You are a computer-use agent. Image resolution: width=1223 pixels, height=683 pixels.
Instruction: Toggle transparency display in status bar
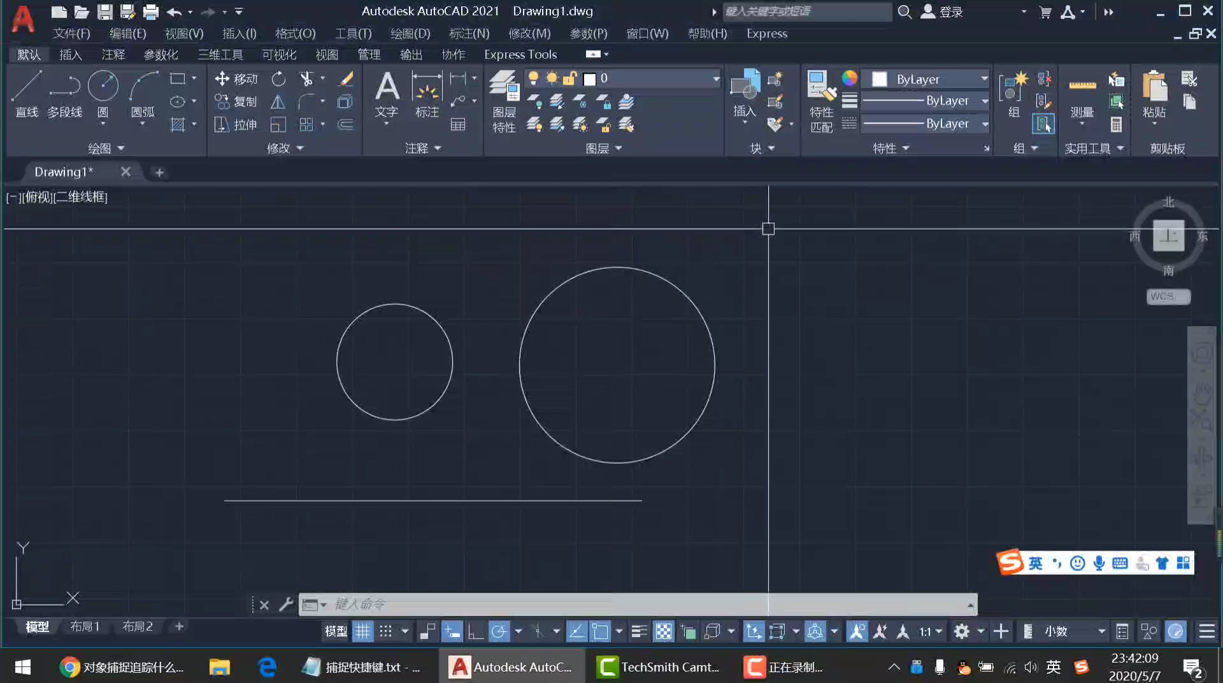click(x=664, y=631)
